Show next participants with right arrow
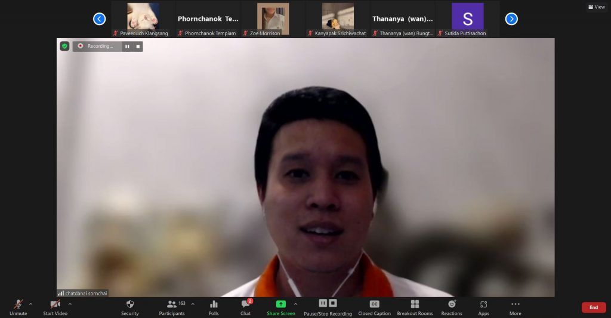This screenshot has width=611, height=318. coord(511,19)
